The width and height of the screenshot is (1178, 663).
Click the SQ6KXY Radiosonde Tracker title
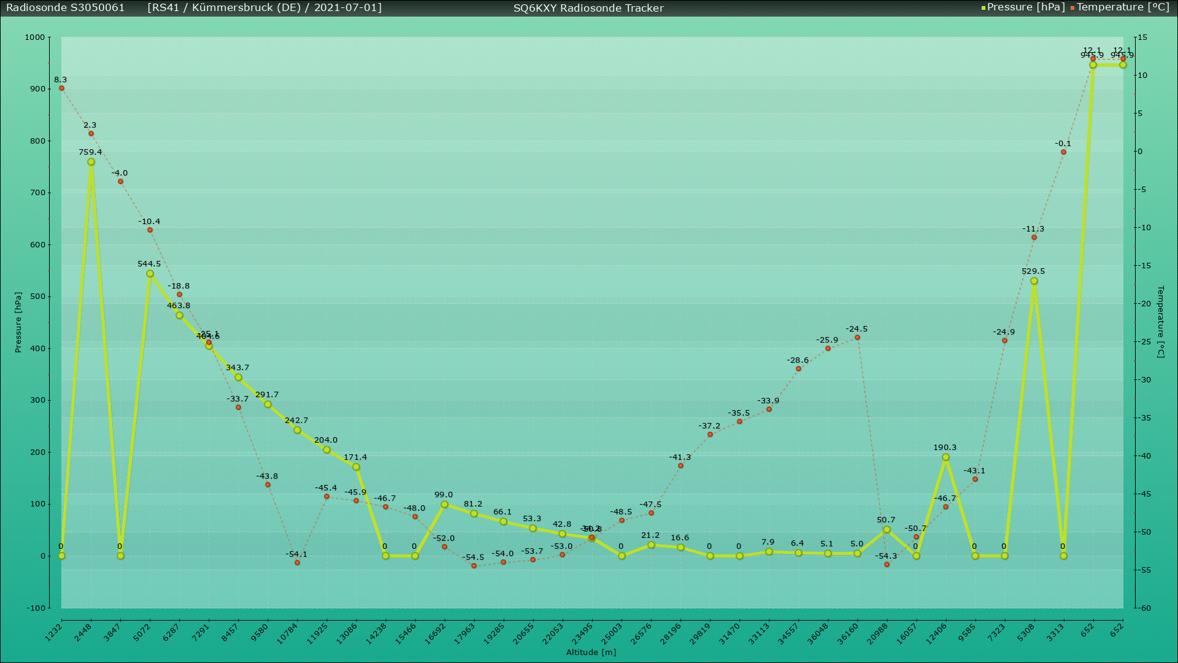click(x=588, y=8)
